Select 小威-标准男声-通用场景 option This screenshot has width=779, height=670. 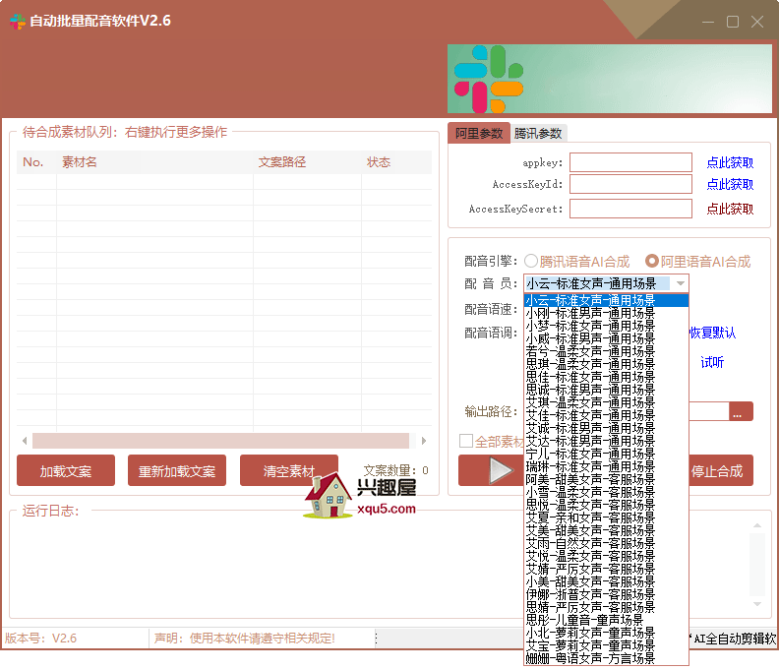click(607, 339)
